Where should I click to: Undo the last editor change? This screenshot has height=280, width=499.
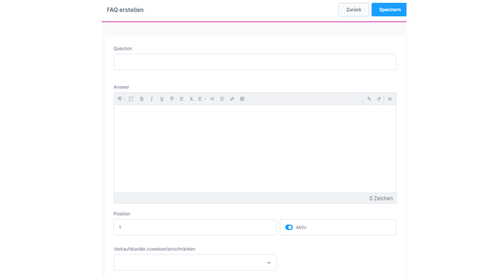click(x=369, y=99)
